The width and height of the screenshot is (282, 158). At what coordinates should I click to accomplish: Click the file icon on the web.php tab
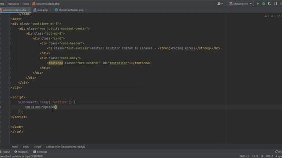pos(35,10)
